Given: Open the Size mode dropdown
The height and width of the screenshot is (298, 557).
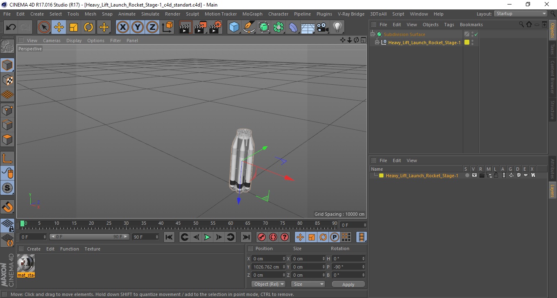Looking at the screenshot, I should 308,284.
